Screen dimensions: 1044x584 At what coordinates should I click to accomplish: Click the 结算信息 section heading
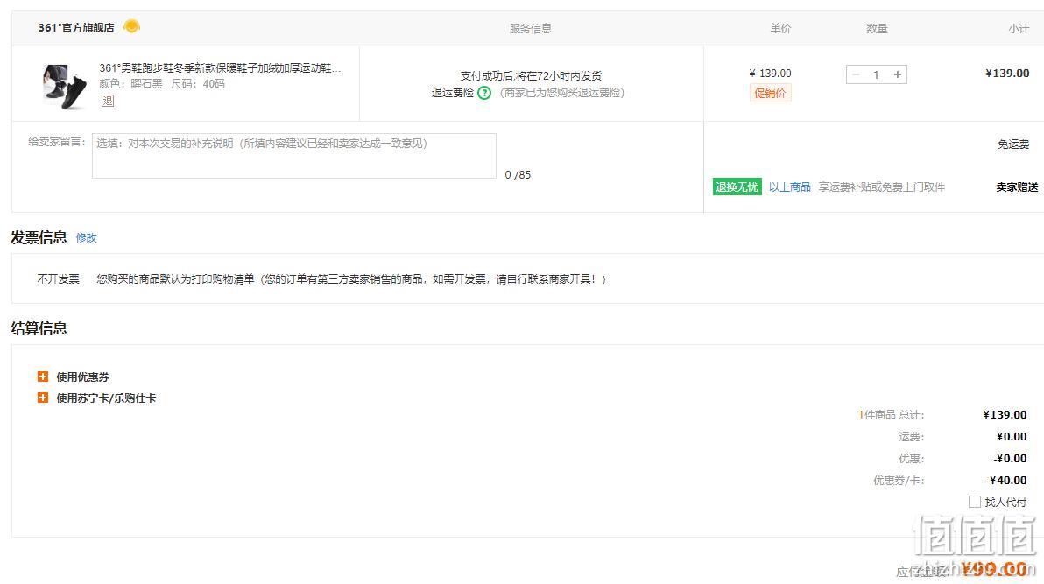pyautogui.click(x=39, y=328)
